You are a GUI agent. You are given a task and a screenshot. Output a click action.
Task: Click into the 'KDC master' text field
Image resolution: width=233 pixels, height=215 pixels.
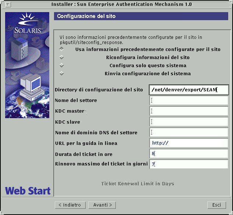pos(189,111)
